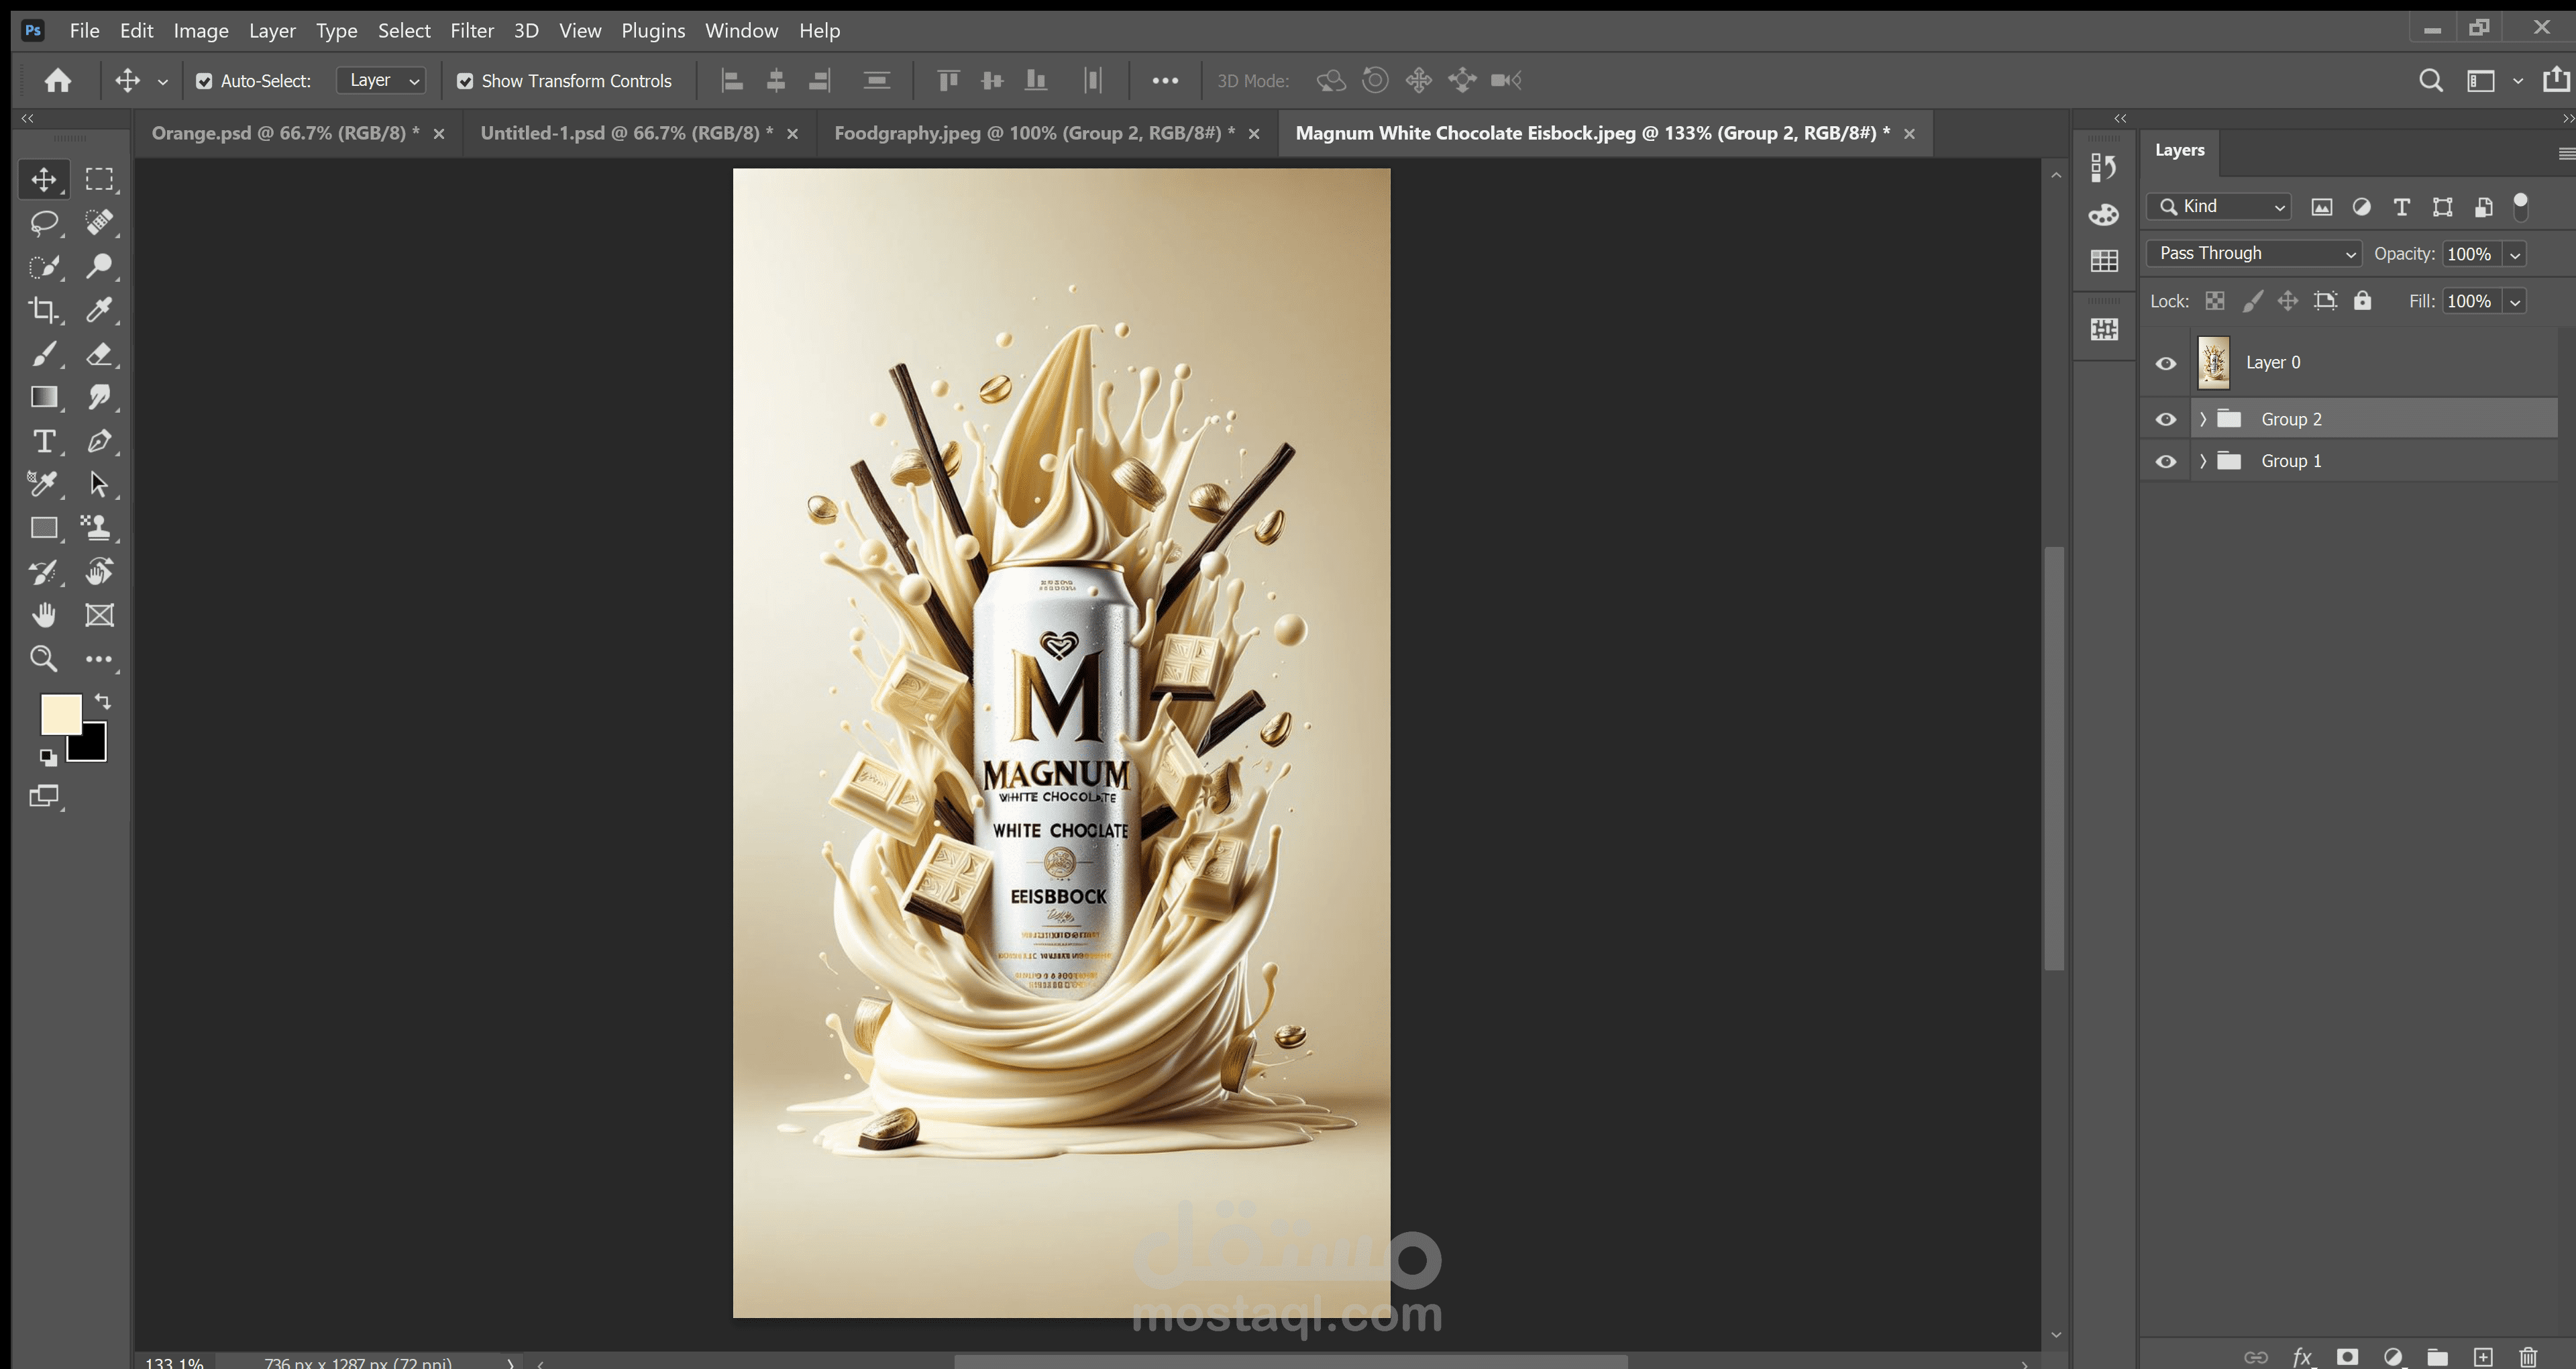Select the Eraser tool
The image size is (2576, 1369).
[99, 354]
